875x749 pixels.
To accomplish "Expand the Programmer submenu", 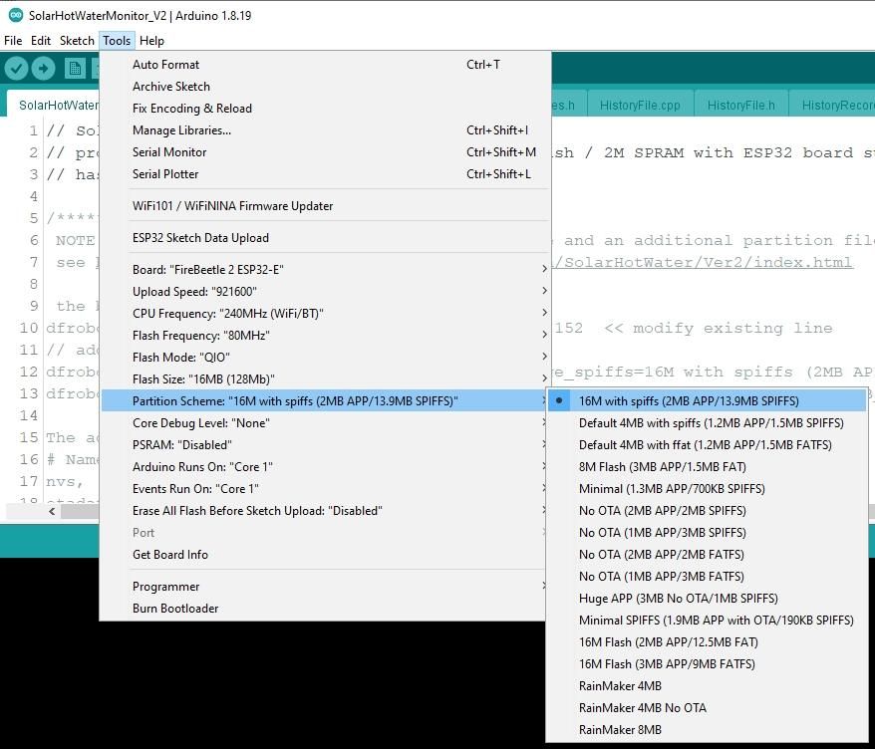I will pos(324,587).
